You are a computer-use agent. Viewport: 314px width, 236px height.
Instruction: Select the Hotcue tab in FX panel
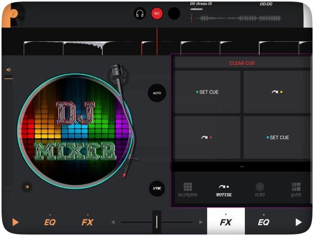click(x=224, y=189)
